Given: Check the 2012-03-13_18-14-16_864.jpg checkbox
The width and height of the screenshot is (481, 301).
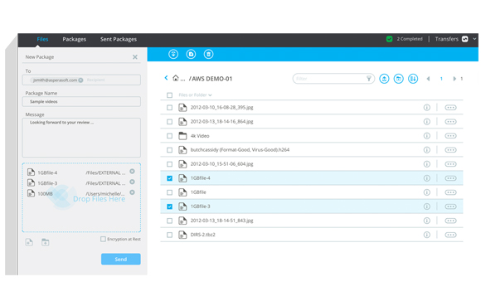Looking at the screenshot, I should point(169,122).
